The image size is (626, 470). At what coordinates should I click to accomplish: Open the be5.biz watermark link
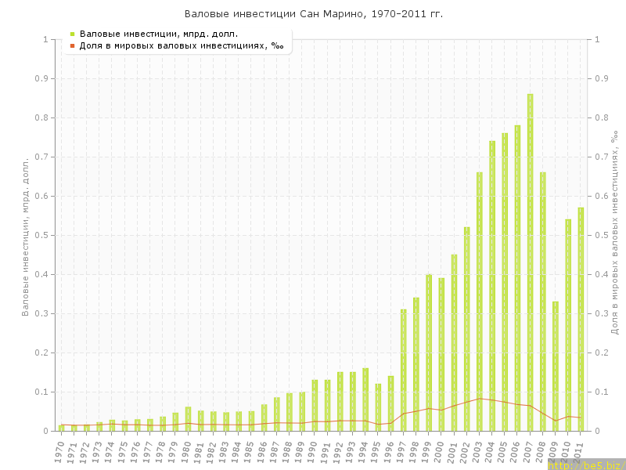coord(586,465)
